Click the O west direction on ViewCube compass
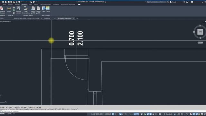The height and width of the screenshot is (116, 206). click(x=194, y=32)
